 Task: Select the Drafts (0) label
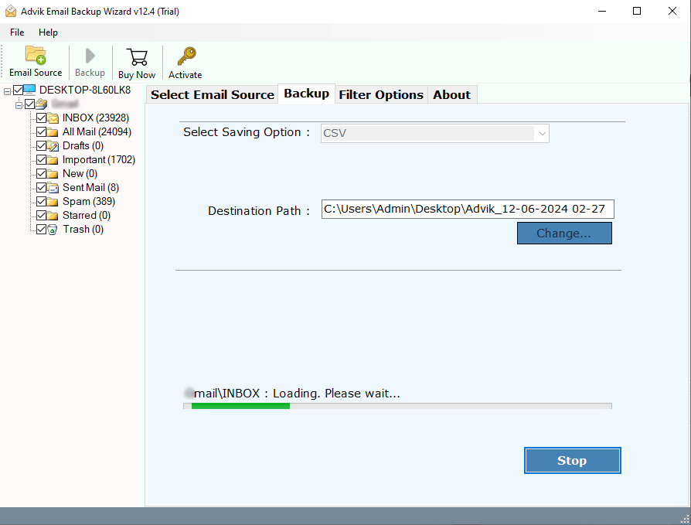coord(83,146)
